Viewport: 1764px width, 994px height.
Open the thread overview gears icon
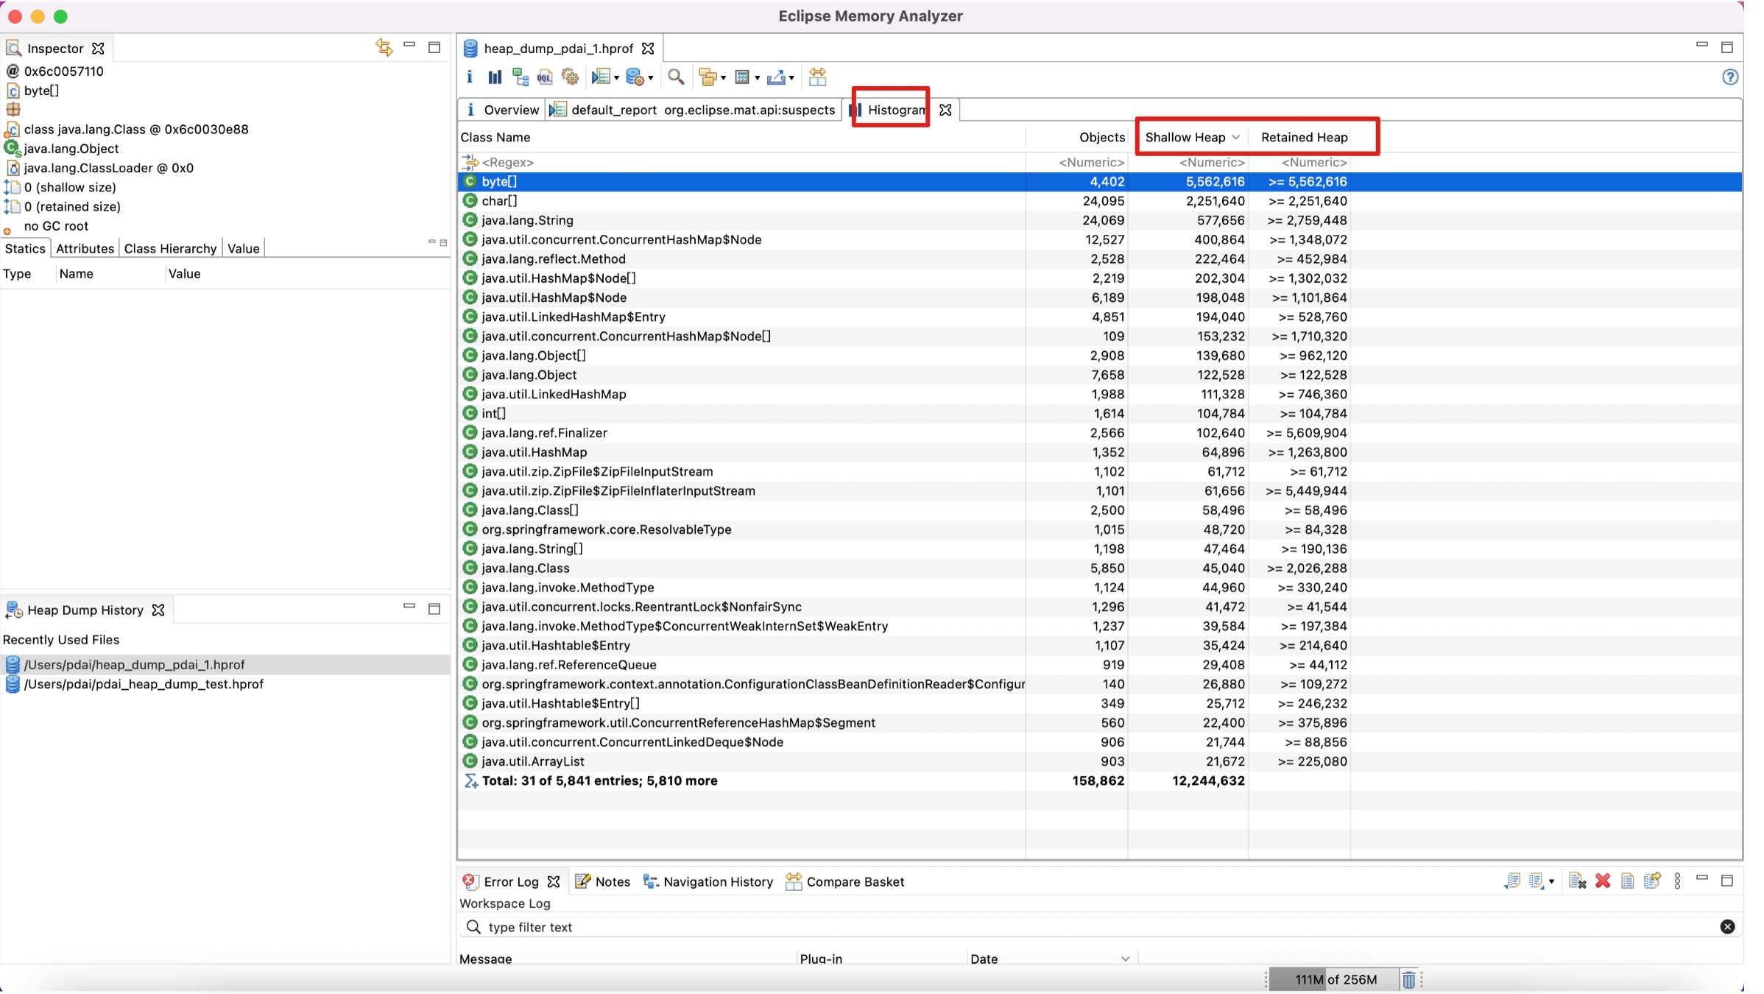pyautogui.click(x=570, y=77)
